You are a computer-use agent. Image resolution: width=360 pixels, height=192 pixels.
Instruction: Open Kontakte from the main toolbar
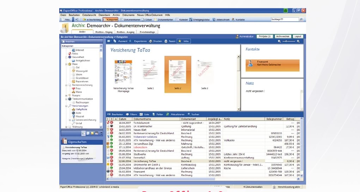(x=238, y=19)
